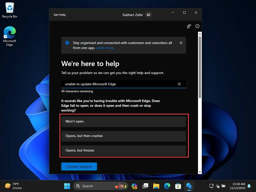Click scrollbar down arrow in Get Help
256x192 pixels.
point(200,172)
